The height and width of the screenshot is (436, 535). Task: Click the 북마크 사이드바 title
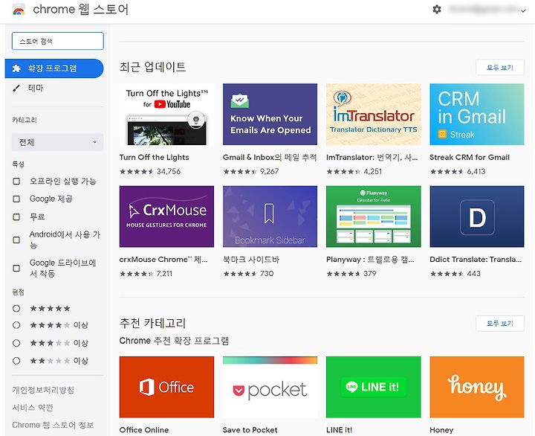click(x=251, y=260)
